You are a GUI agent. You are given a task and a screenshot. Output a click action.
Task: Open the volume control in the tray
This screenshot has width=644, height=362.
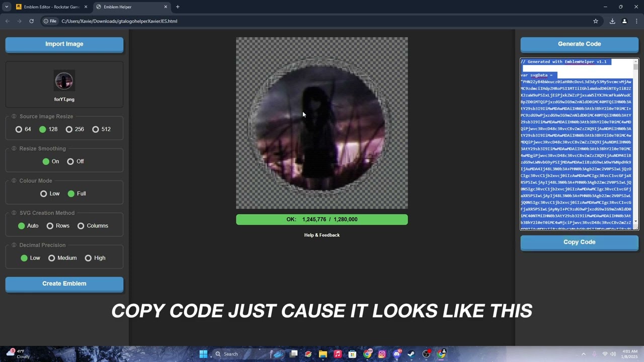tap(613, 354)
